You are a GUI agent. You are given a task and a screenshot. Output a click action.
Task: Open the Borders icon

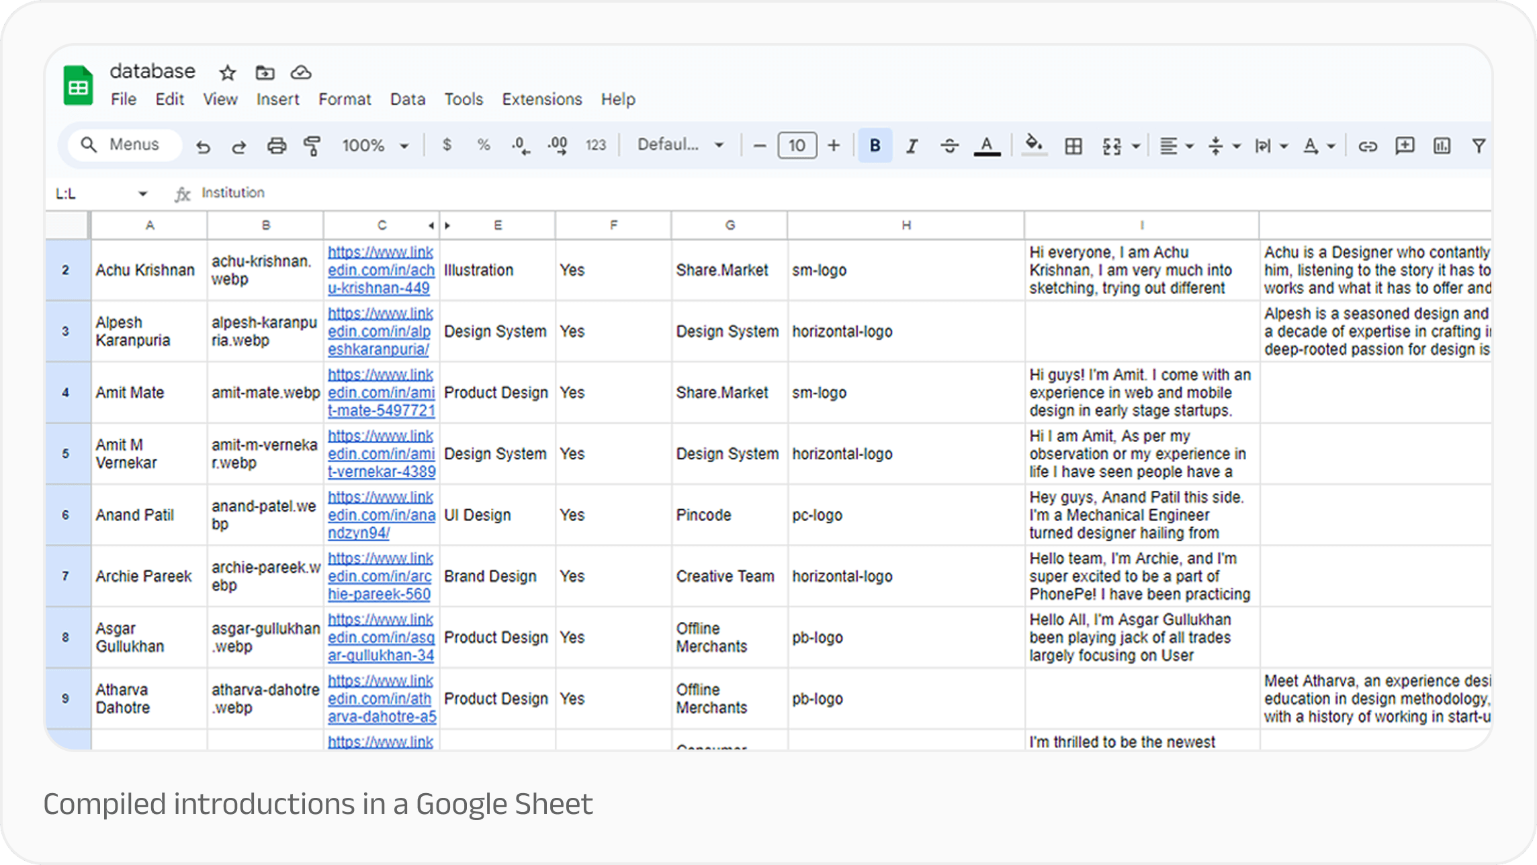(1073, 144)
